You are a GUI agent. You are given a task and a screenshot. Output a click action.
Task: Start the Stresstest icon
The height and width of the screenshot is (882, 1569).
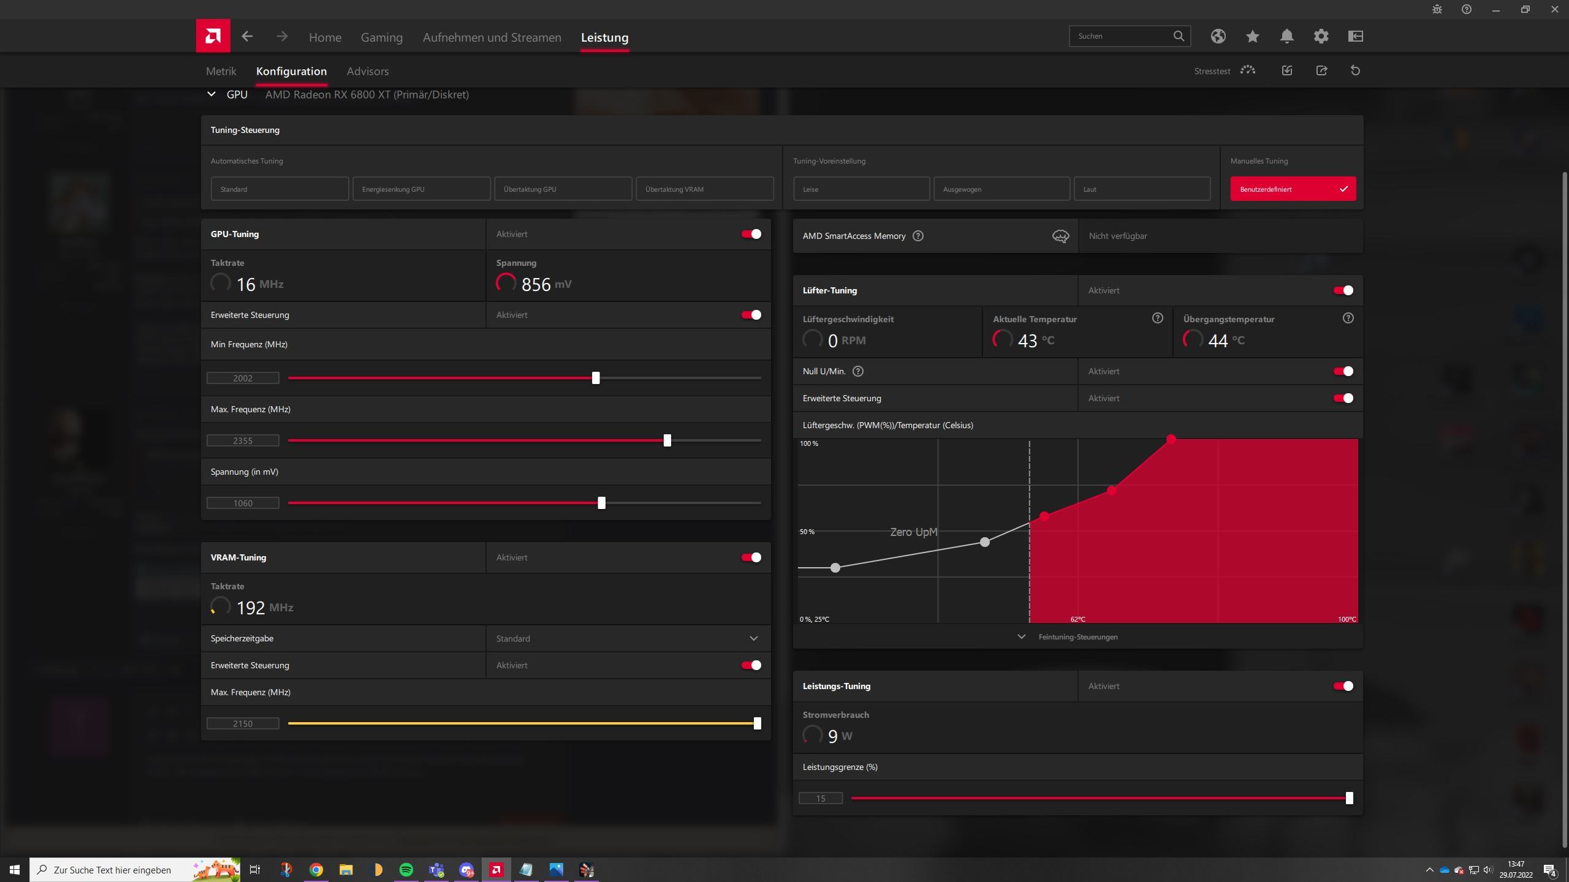pos(1247,70)
